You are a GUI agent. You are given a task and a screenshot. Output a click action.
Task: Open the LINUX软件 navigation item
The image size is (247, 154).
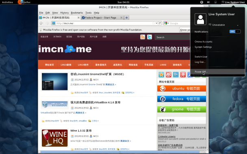click(83, 65)
